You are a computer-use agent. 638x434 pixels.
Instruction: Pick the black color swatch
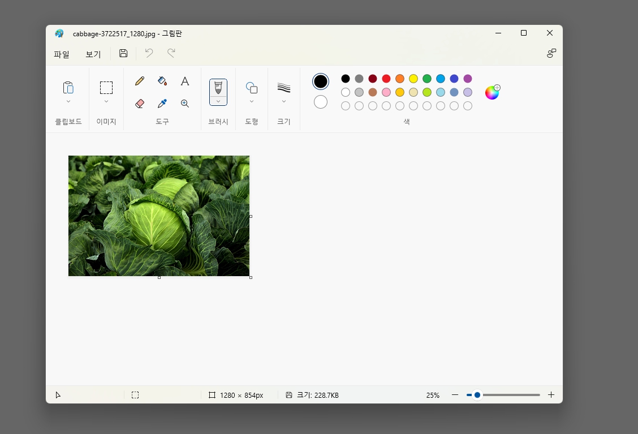pos(346,79)
